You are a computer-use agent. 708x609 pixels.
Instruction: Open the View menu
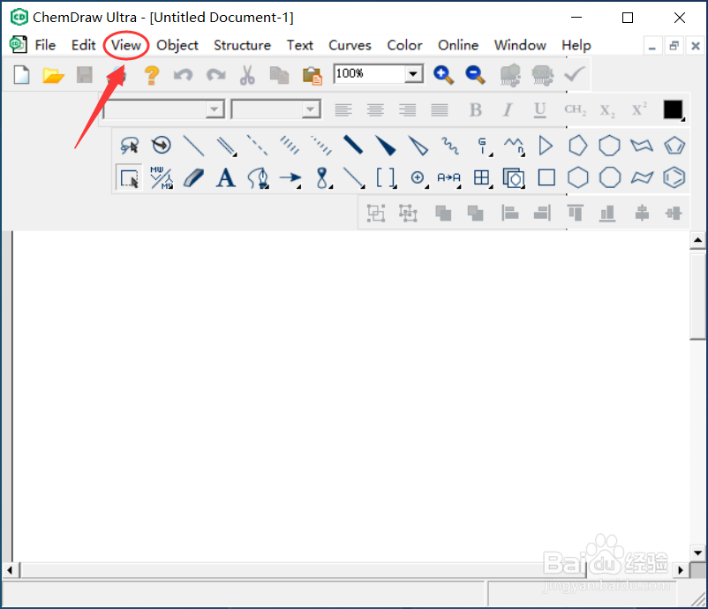(126, 45)
